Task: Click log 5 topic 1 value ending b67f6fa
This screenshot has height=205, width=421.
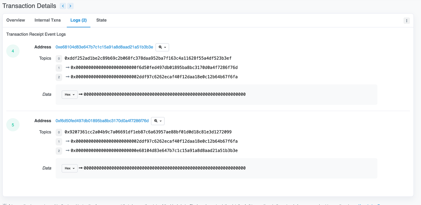Action: pyautogui.click(x=154, y=141)
